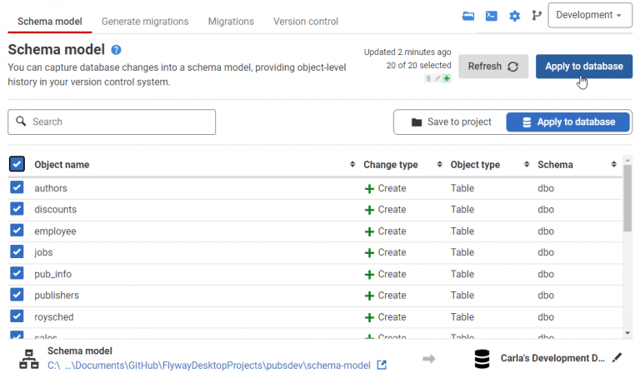Screen dimensions: 640x373
Task: Open the settings gear icon
Action: tap(514, 16)
